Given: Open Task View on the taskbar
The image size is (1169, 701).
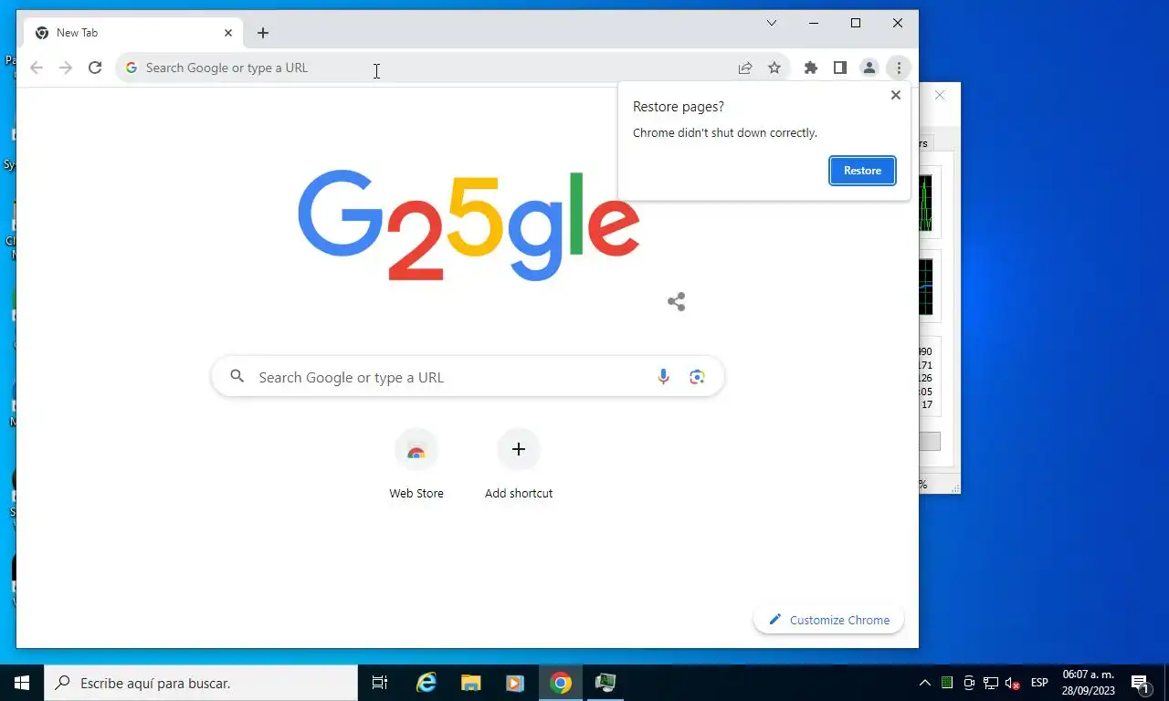Looking at the screenshot, I should [x=380, y=683].
